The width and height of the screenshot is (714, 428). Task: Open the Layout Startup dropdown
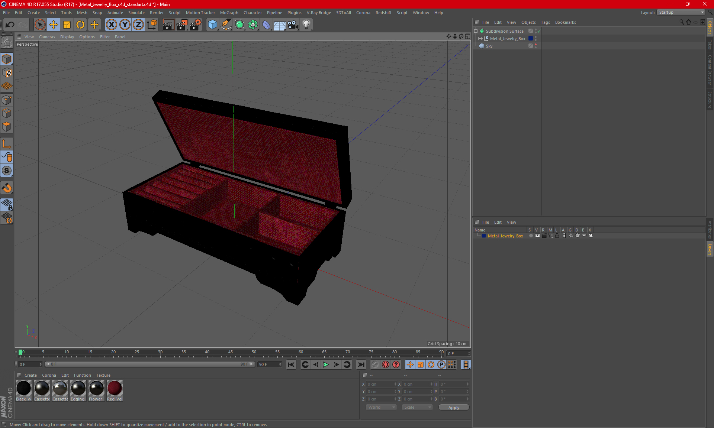(x=681, y=12)
